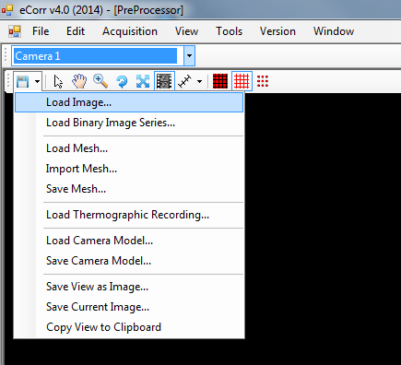Image resolution: width=401 pixels, height=365 pixels.
Task: Click the eCorr title bar icon
Action: click(x=7, y=10)
